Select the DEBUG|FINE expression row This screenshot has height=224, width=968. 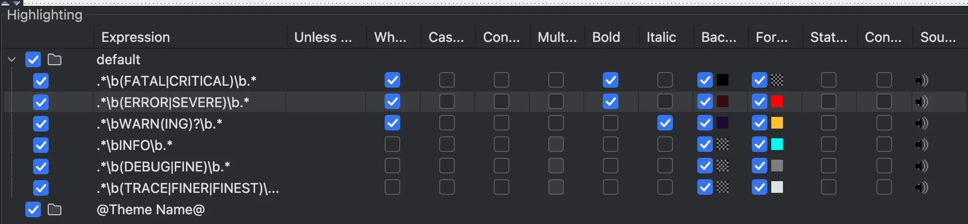[x=163, y=167]
